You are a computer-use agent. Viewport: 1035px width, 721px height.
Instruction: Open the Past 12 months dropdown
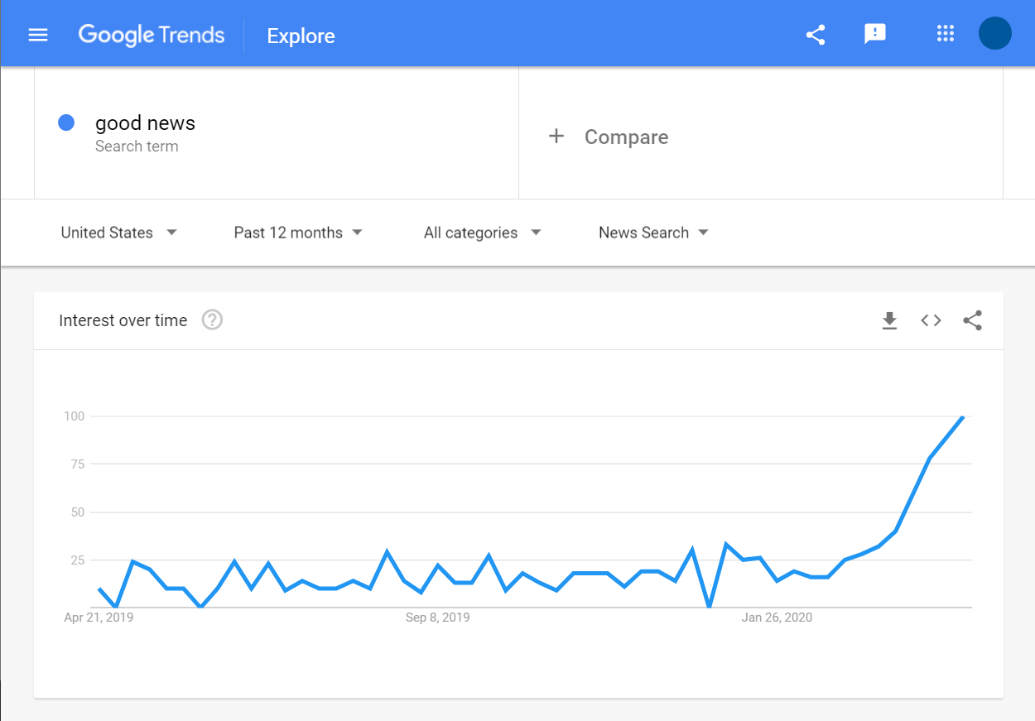tap(298, 233)
